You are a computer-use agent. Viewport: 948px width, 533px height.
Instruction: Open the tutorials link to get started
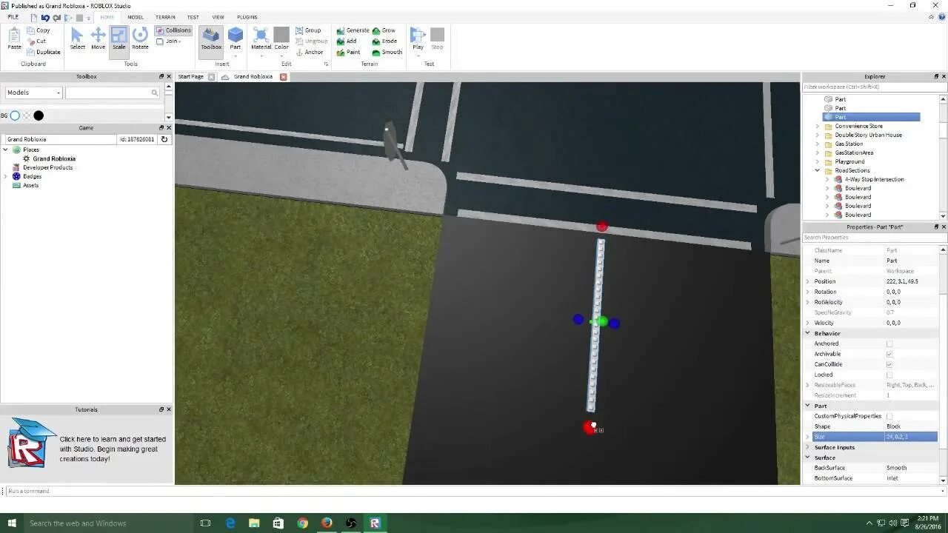point(113,449)
